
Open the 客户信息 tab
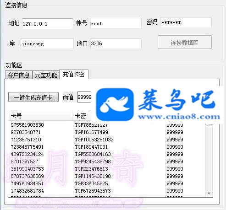click(18, 75)
